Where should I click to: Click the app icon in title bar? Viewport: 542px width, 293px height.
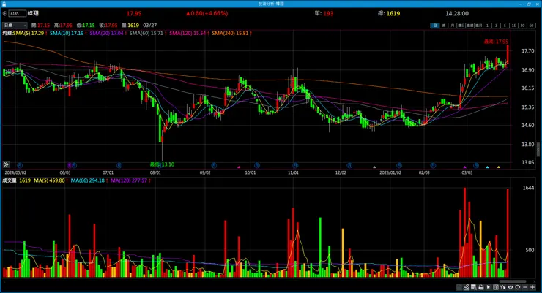point(4,4)
